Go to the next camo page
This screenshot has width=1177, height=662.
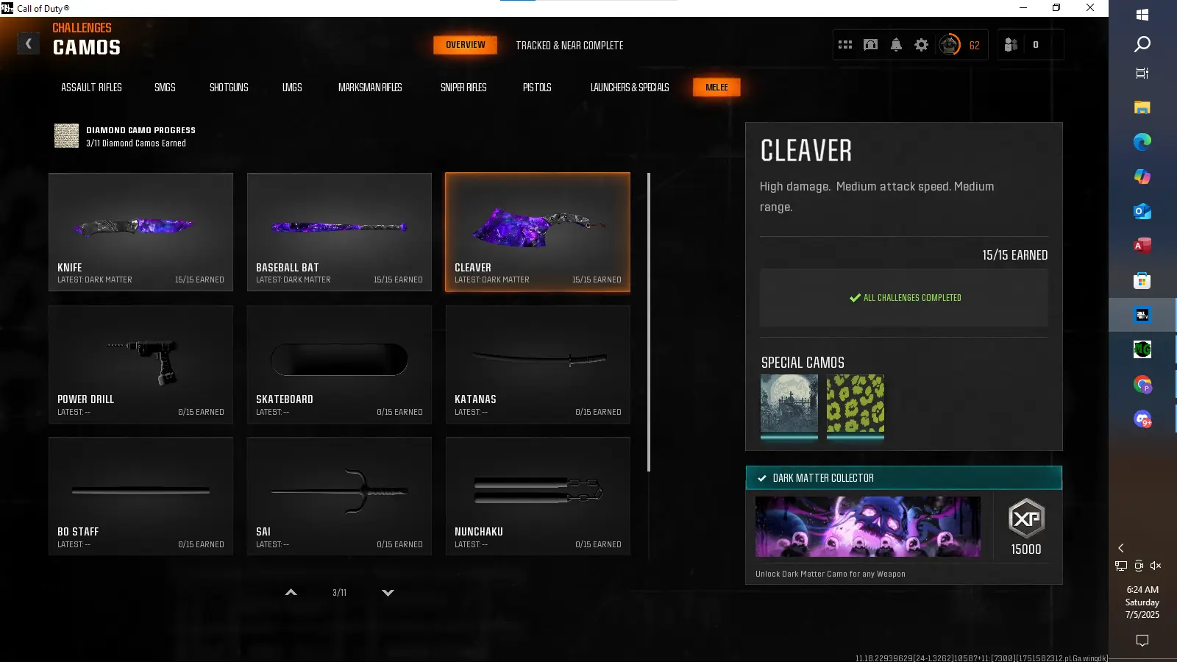[388, 592]
